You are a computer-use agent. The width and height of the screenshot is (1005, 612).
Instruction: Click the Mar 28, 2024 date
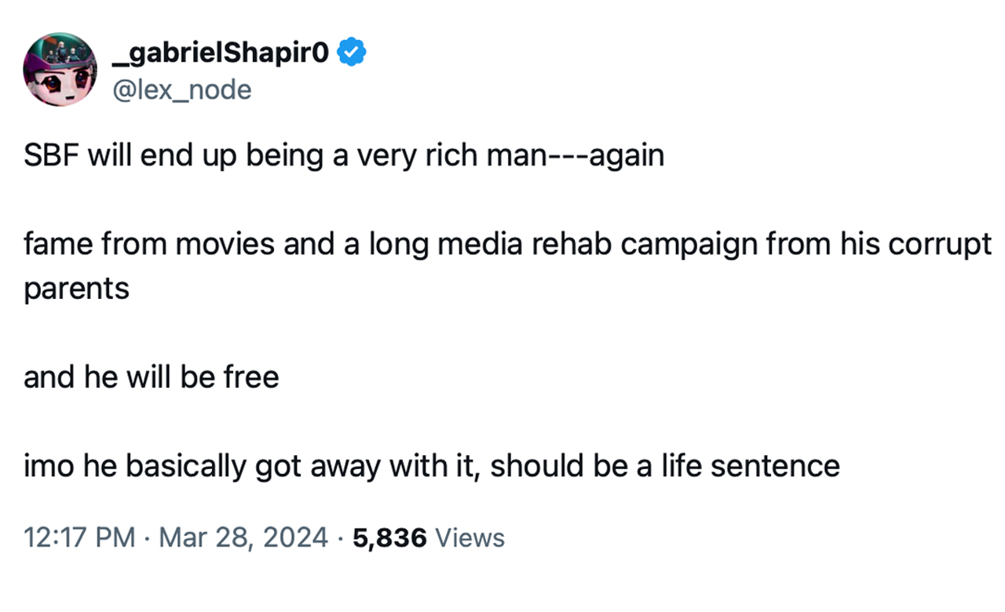(245, 538)
